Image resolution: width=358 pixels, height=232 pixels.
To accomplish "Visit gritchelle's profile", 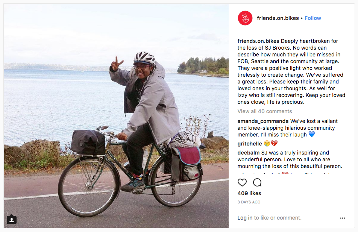I will click(250, 144).
